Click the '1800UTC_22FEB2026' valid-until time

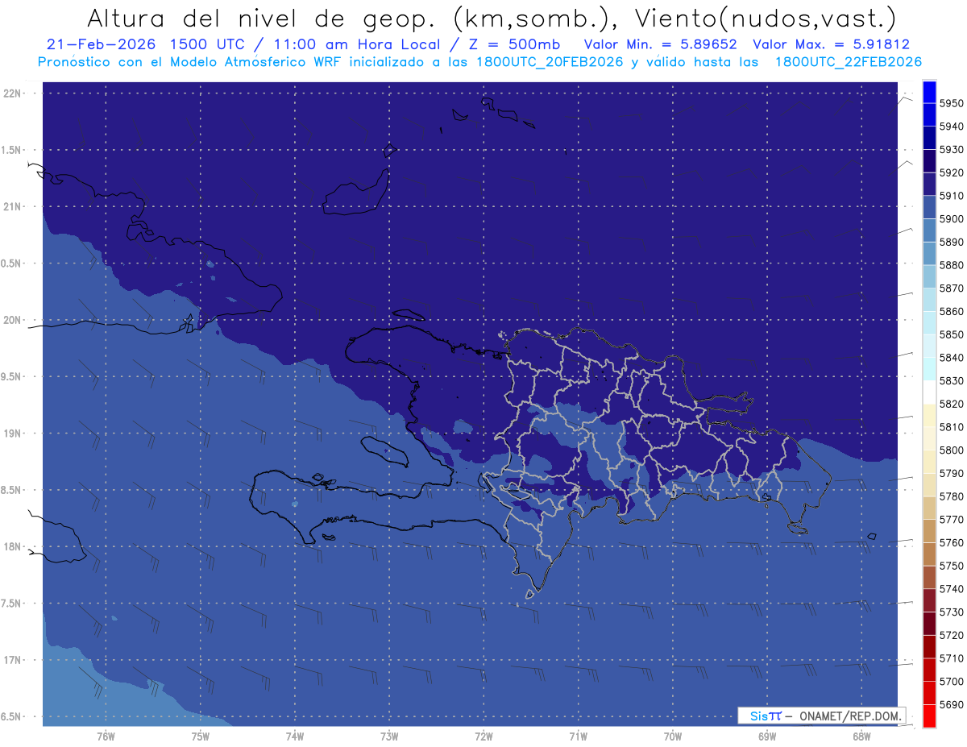pyautogui.click(x=849, y=61)
